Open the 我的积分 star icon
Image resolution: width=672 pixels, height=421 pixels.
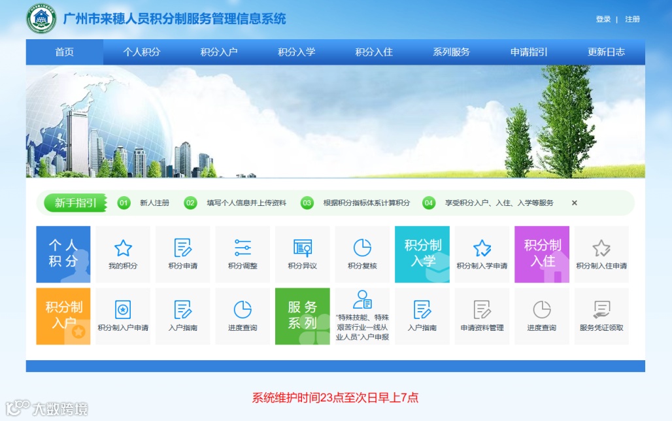point(123,248)
